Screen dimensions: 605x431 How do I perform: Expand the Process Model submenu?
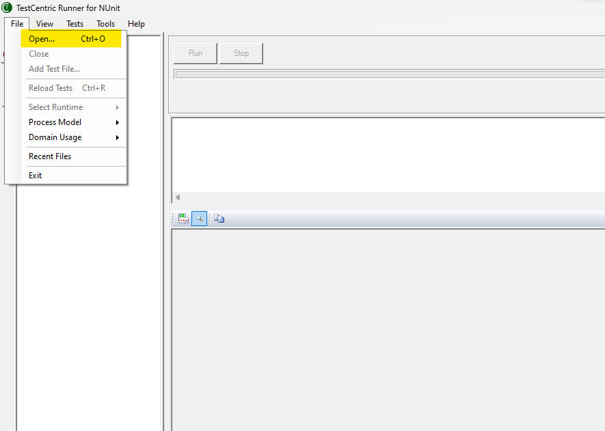click(74, 122)
